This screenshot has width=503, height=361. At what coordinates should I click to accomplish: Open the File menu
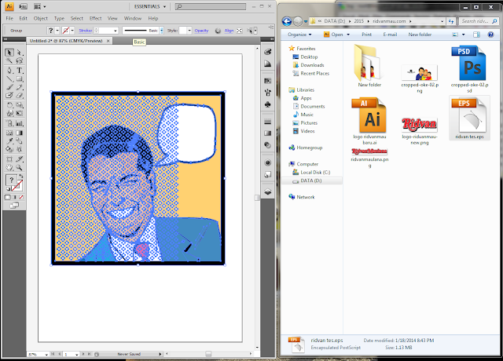point(9,19)
